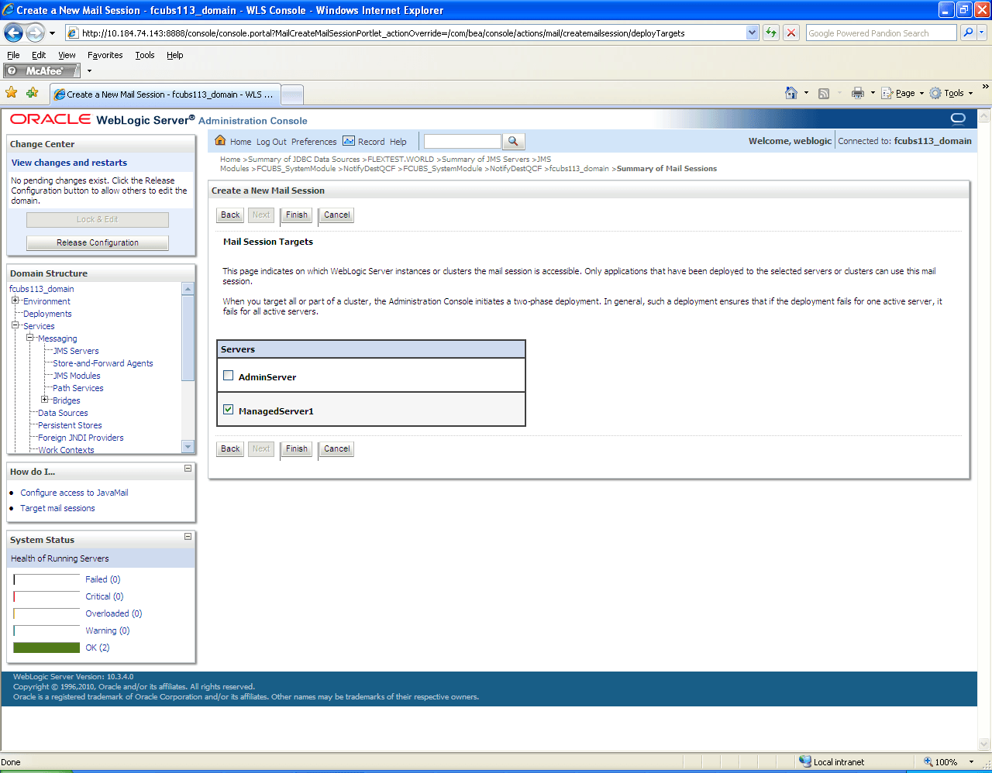
Task: Open the address bar URL dropdown
Action: [752, 33]
